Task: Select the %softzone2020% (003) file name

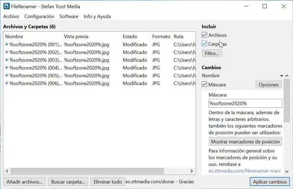Action: (x=36, y=60)
